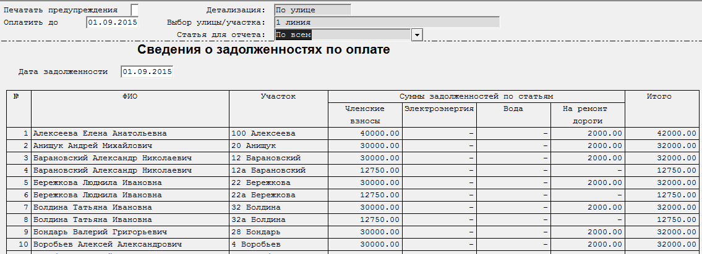Click the Детализация field showing По улице
The height and width of the screenshot is (254, 702).
tap(312, 10)
